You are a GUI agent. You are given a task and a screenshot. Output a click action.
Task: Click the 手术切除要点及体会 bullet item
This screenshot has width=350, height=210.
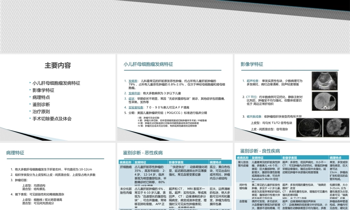(52, 119)
